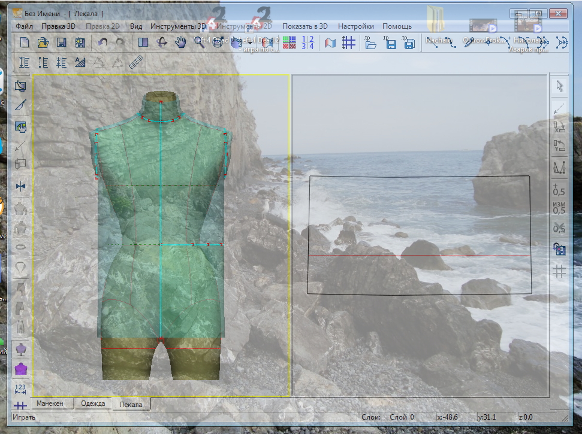
Task: Select the scissors cut tool in right panel
Action: tap(559, 228)
